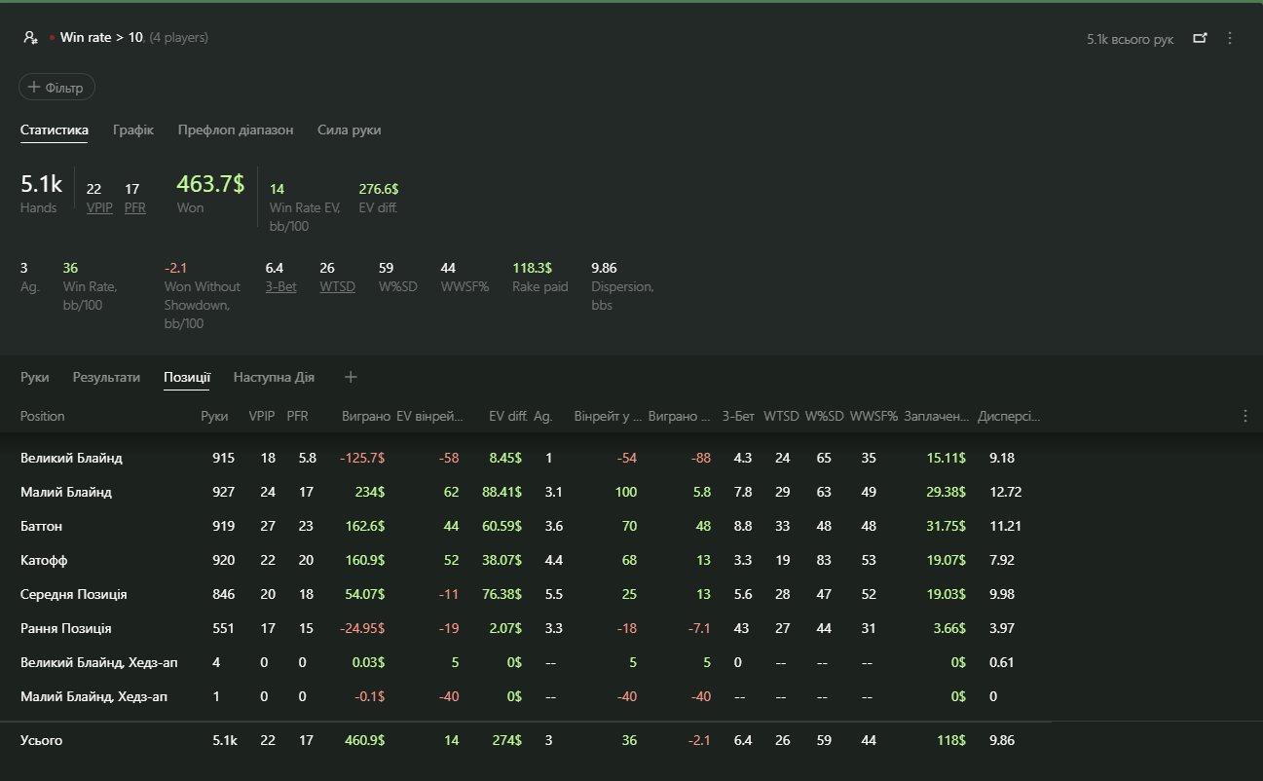Click the VPIP stat link
The image size is (1263, 781).
click(x=99, y=207)
